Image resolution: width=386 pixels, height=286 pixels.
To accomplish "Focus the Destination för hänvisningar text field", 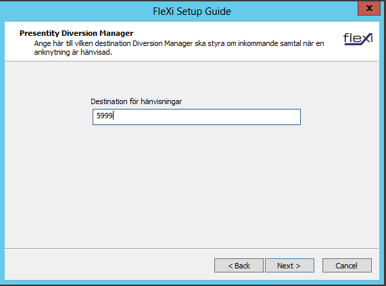I will (x=197, y=117).
